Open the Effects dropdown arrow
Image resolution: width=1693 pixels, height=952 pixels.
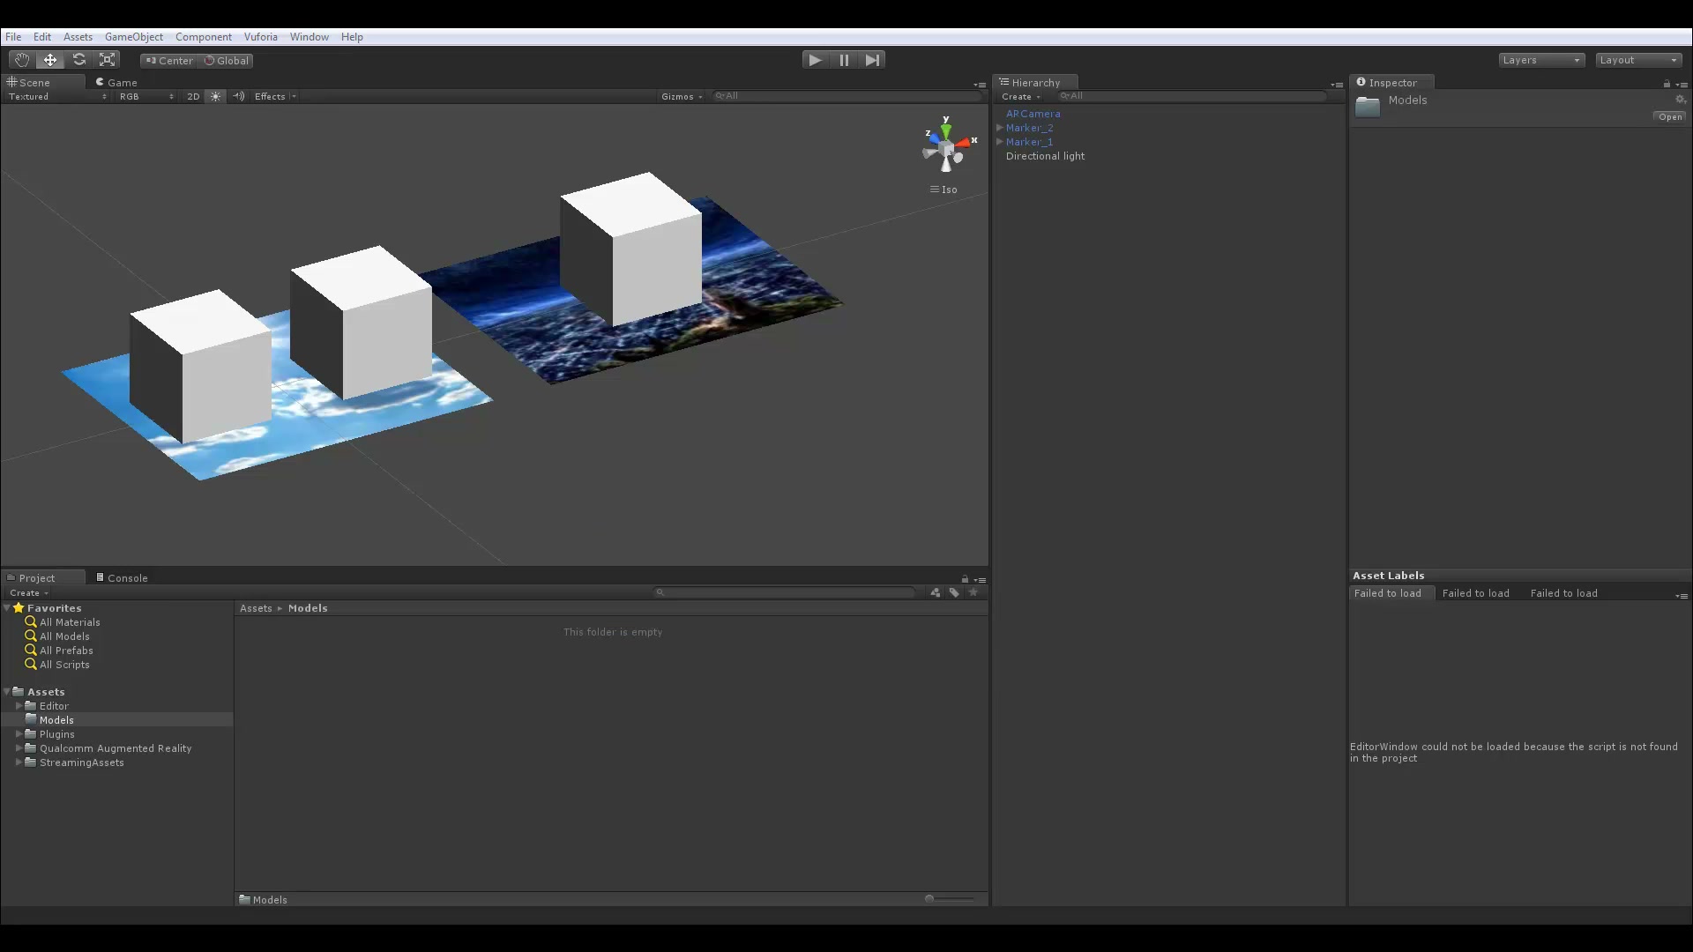coord(294,96)
